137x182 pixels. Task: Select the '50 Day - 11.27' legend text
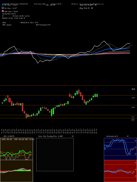coord(11,8)
